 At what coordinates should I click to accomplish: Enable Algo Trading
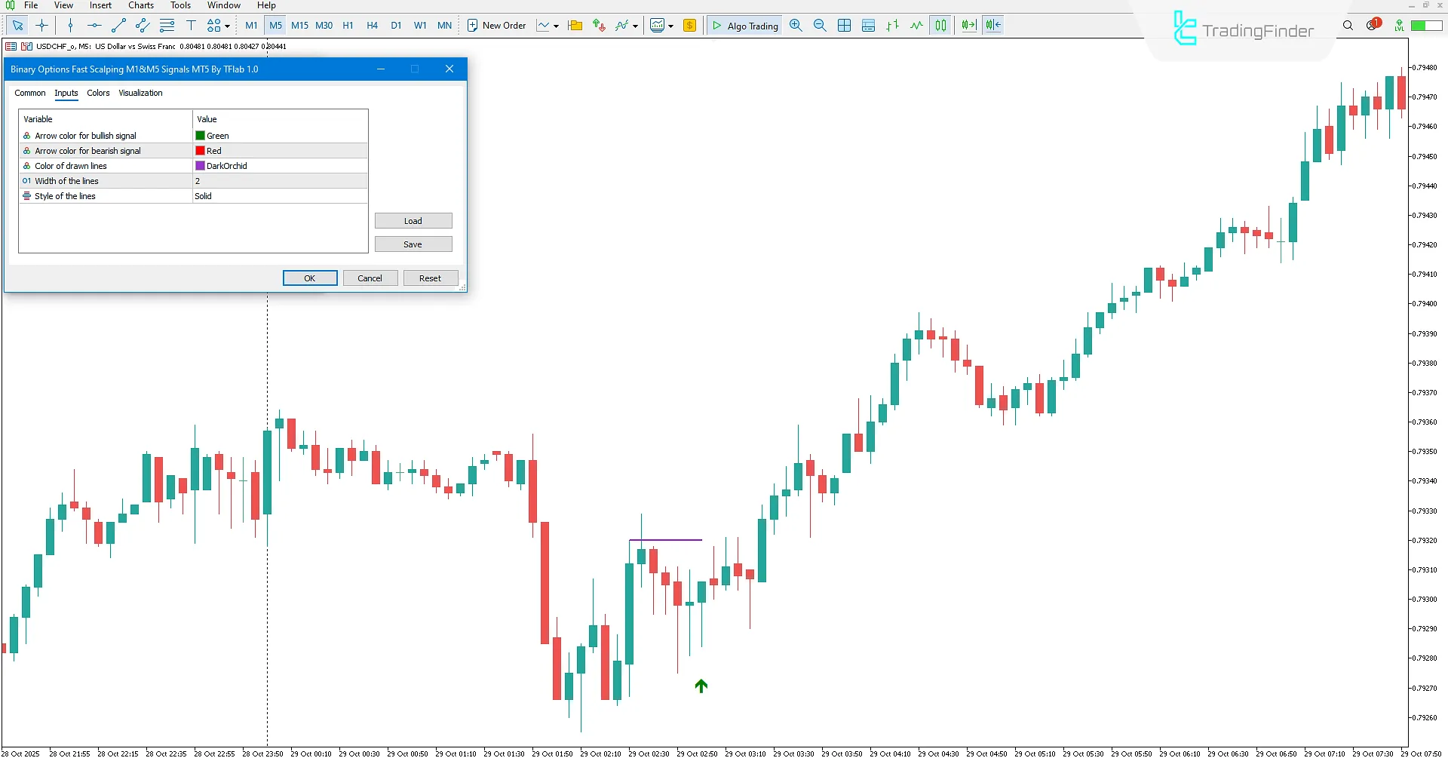(744, 25)
